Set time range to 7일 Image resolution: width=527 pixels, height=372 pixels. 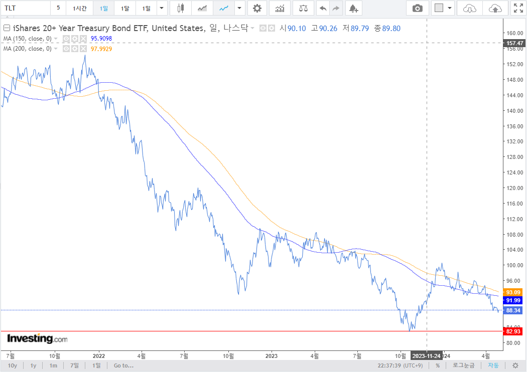point(74,365)
